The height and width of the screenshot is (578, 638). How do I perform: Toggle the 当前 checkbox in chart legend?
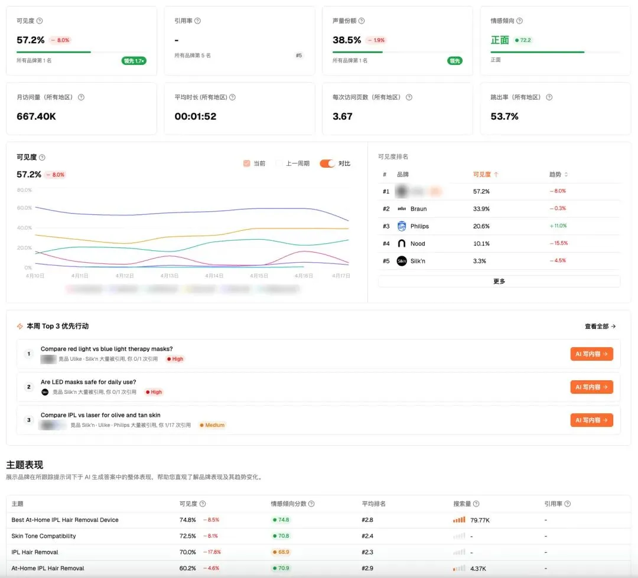coord(246,164)
